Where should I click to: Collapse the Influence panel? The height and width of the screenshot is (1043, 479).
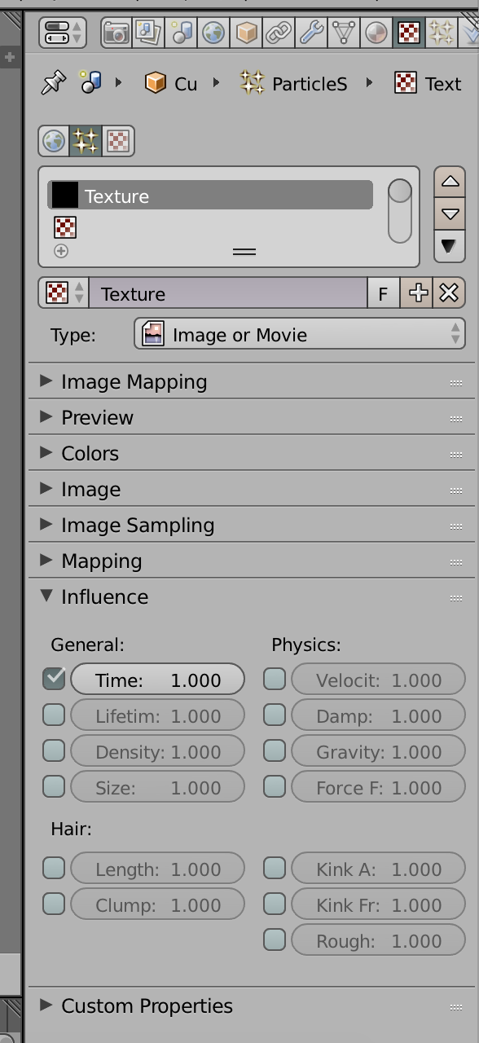[x=251, y=596]
